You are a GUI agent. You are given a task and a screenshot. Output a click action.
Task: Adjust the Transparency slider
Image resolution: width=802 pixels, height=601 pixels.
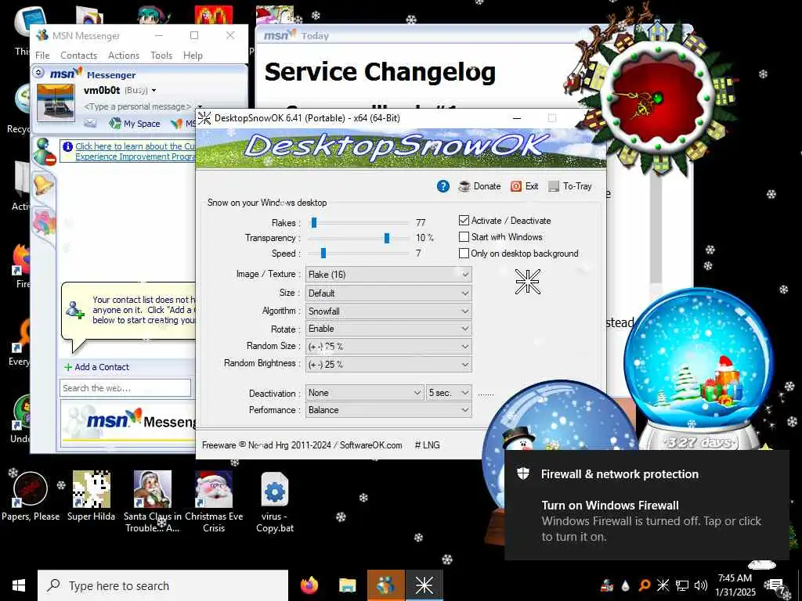coord(387,238)
